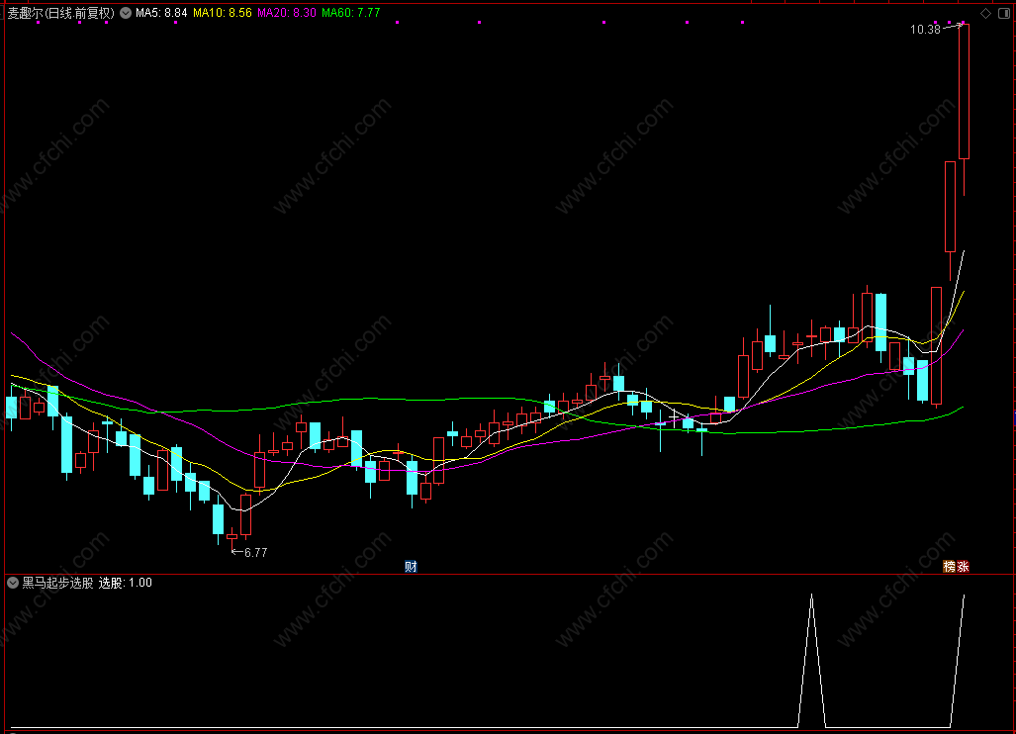This screenshot has width=1016, height=734.
Task: Select the 黑马起步选股 indicator name
Action: point(57,583)
